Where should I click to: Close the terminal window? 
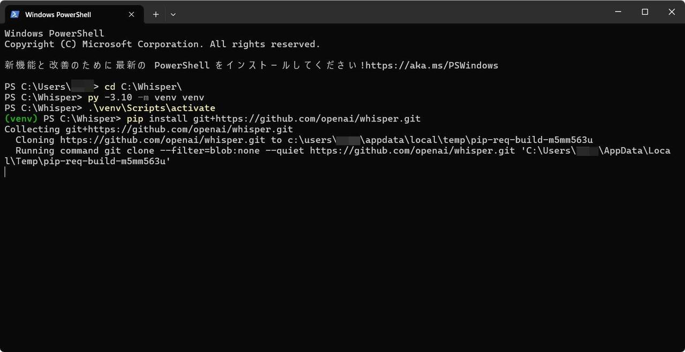[672, 12]
